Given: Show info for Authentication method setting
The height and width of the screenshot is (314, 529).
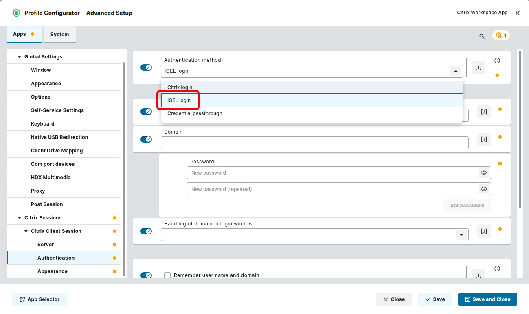Looking at the screenshot, I should pyautogui.click(x=497, y=61).
